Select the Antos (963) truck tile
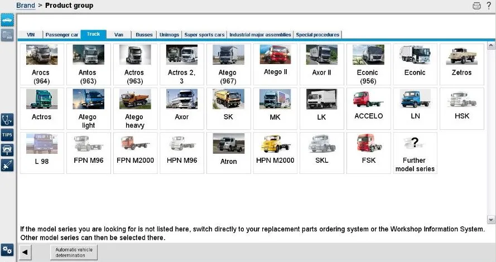 click(88, 65)
